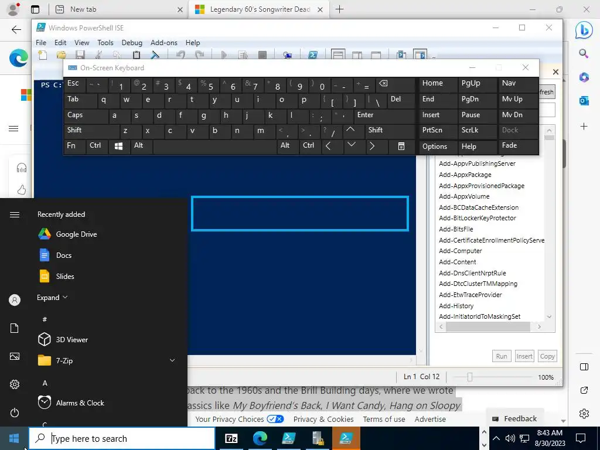The image size is (600, 450).
Task: Open the Help menu in PowerShell ISE
Action: pos(192,42)
